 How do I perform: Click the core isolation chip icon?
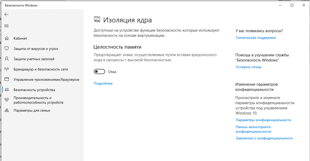tap(97, 19)
